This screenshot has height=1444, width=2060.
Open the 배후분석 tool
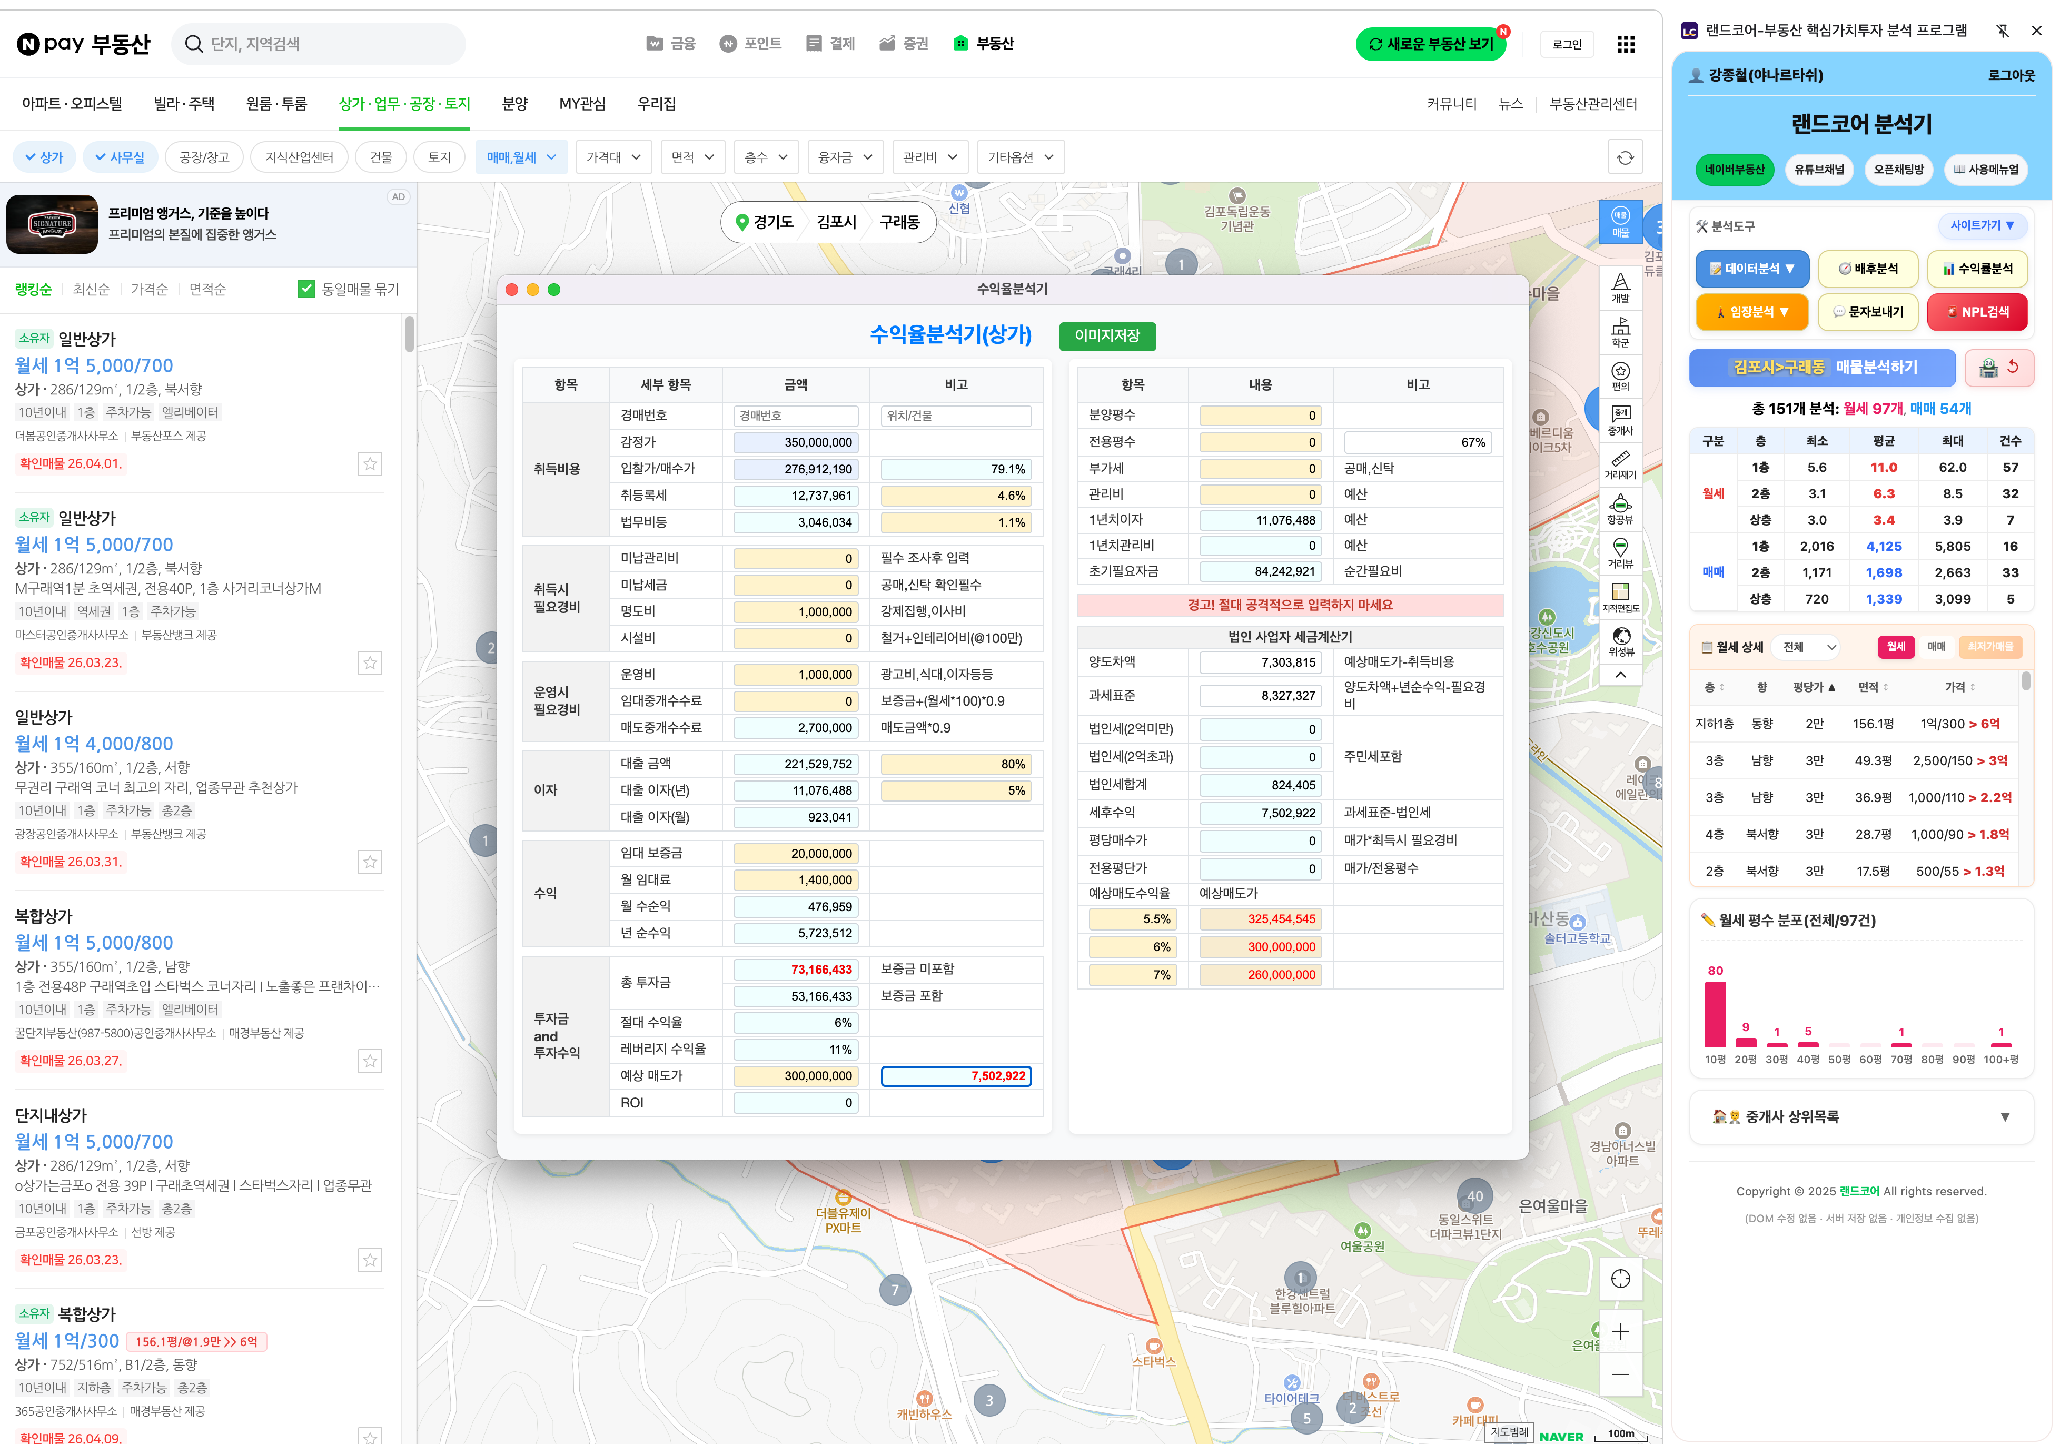[x=1868, y=269]
